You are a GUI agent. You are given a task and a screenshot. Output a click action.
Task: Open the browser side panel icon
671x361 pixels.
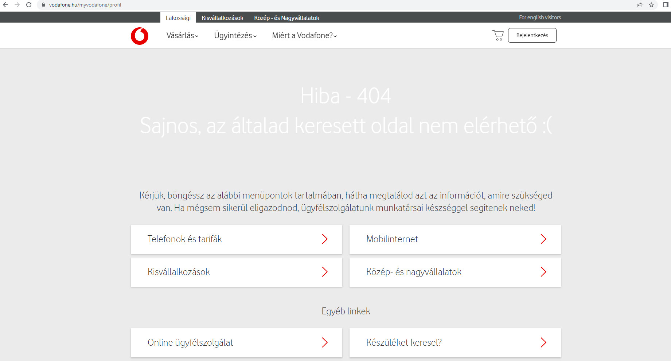click(666, 5)
